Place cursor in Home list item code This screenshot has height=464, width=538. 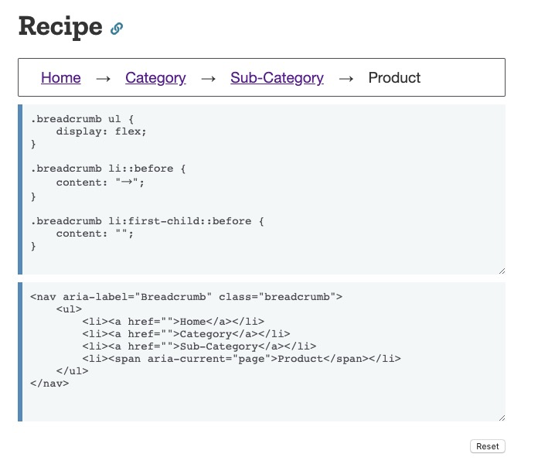click(x=173, y=321)
